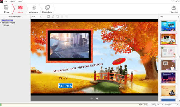Select Titolo1 in the menu structure

click(x=6, y=25)
